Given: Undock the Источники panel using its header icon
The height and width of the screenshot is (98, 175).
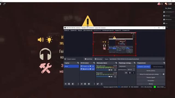Looking at the screenshot, I should 94,63.
